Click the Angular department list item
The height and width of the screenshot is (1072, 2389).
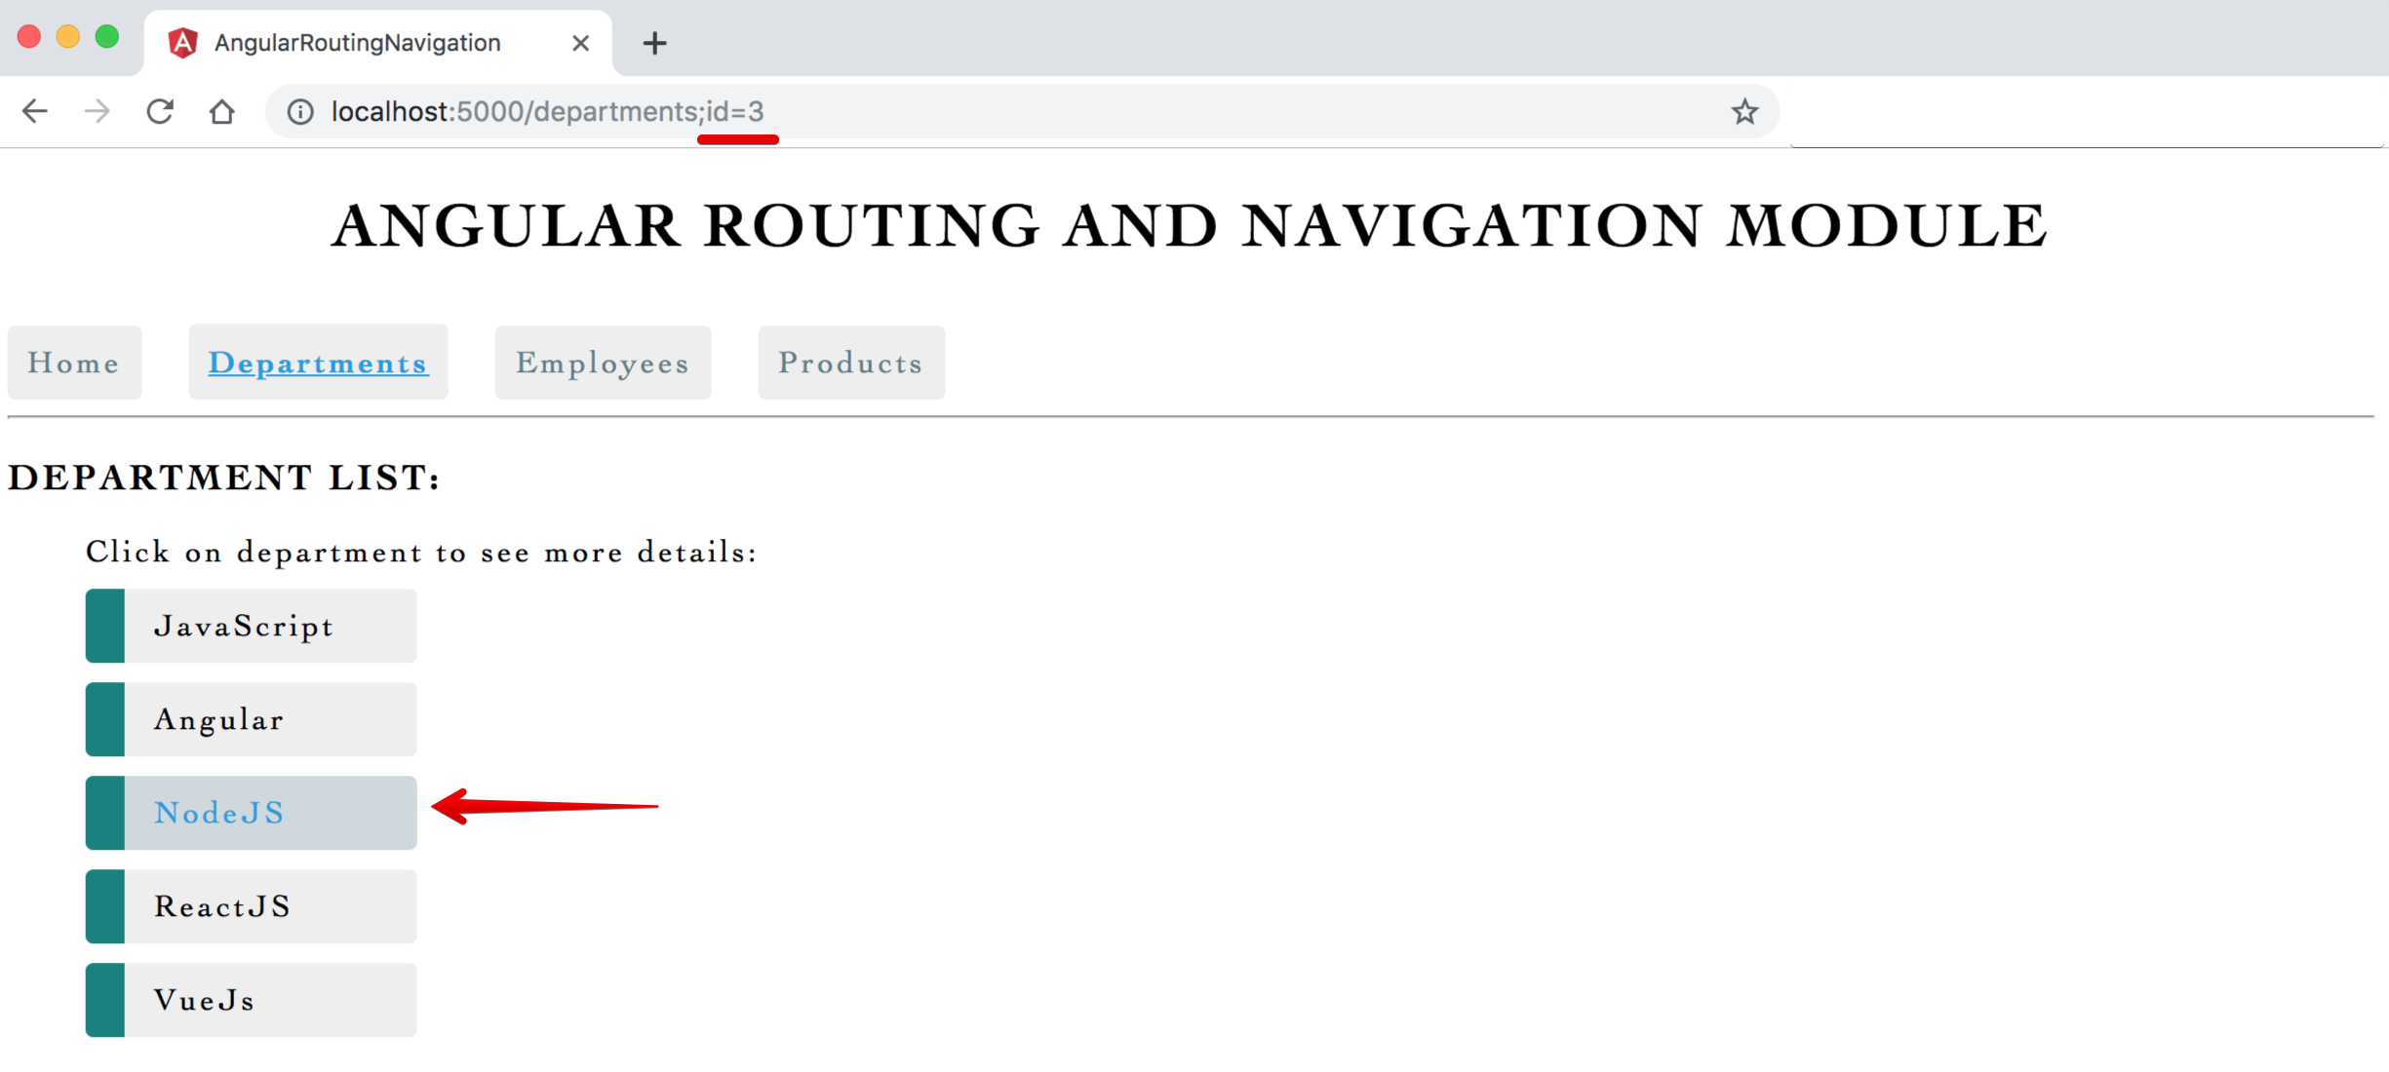[250, 719]
